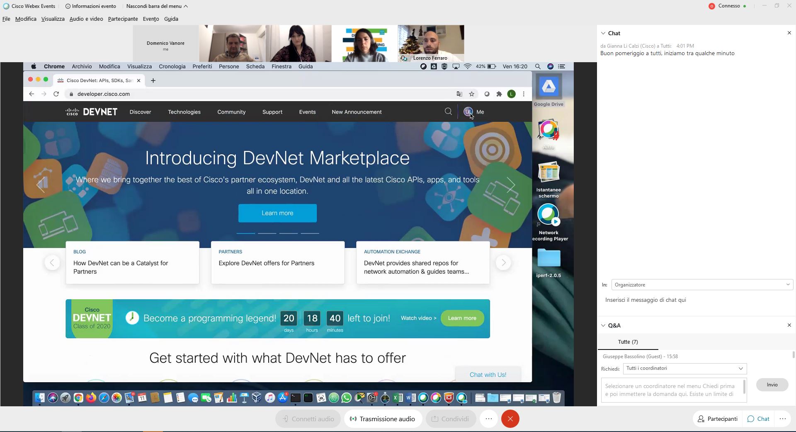Viewport: 796px width, 432px height.
Task: Select Lorenzo Ferraro's video thumbnail
Action: pyautogui.click(x=431, y=43)
